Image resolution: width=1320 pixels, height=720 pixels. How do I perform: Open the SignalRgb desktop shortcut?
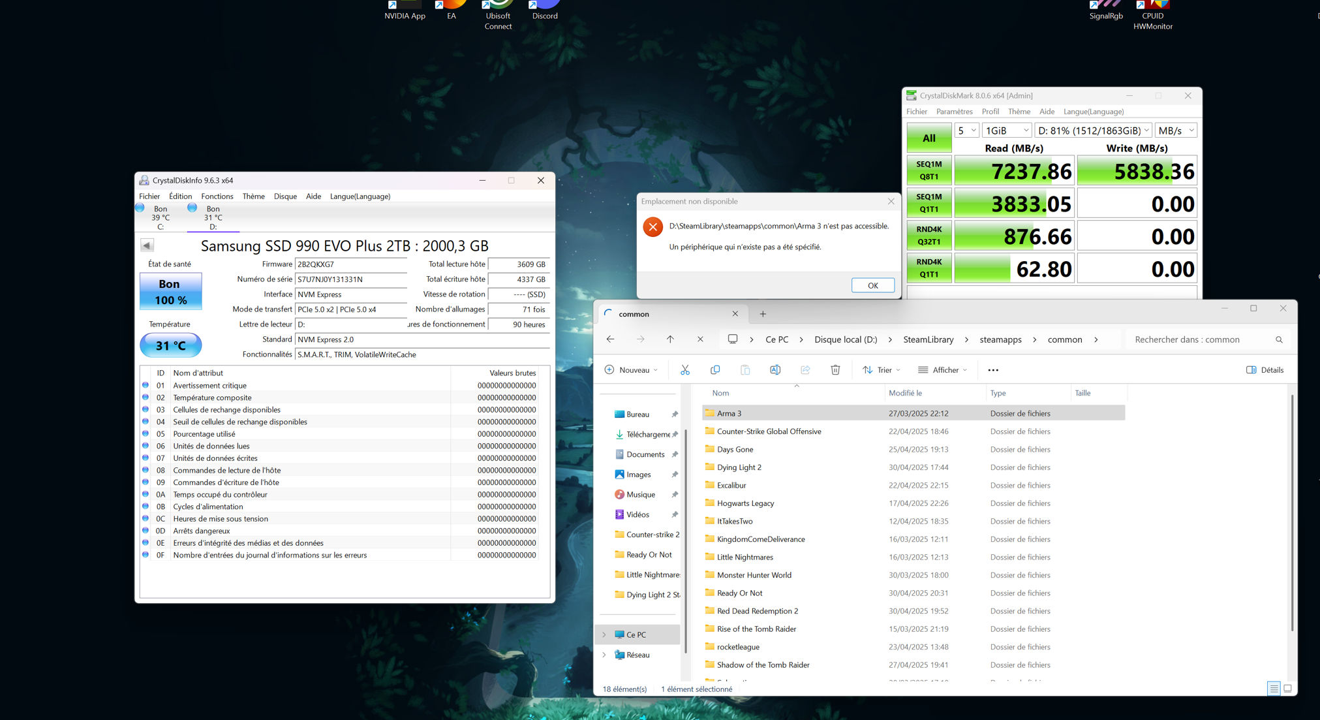click(1106, 11)
